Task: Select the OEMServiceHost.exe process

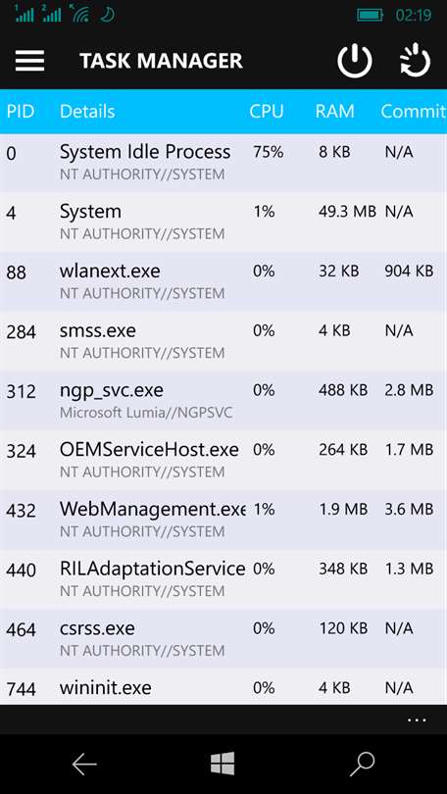Action: [223, 460]
